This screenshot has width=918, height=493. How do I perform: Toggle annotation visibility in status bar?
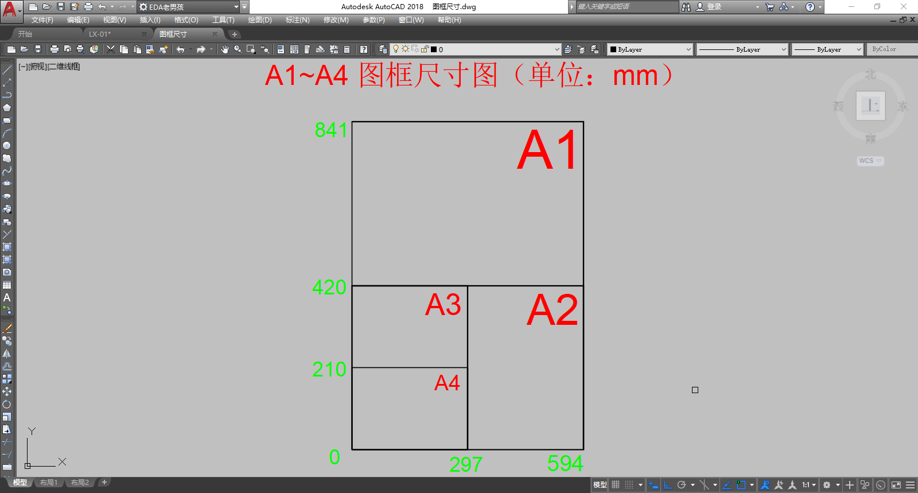(765, 485)
